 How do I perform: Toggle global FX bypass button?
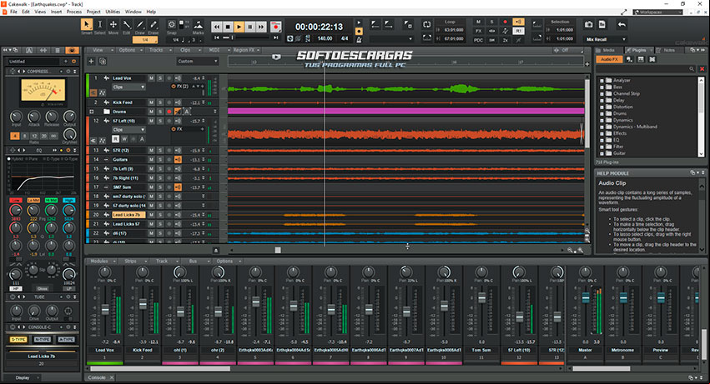click(x=479, y=31)
